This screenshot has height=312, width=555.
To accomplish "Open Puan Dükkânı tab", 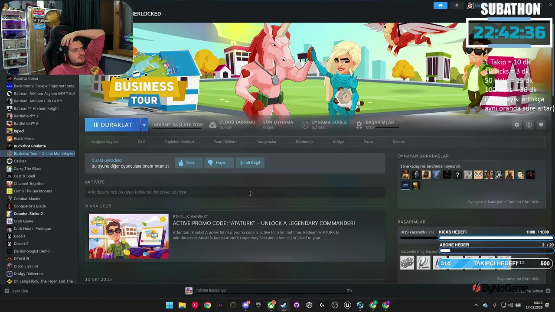I will click(x=225, y=142).
